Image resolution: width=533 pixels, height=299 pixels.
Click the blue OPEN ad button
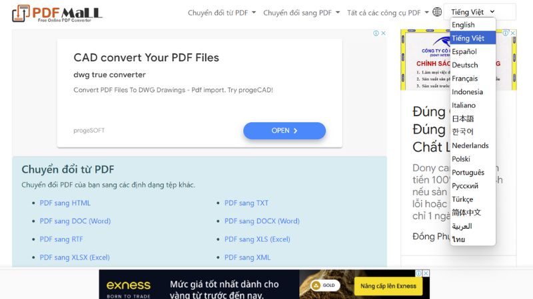click(x=284, y=130)
